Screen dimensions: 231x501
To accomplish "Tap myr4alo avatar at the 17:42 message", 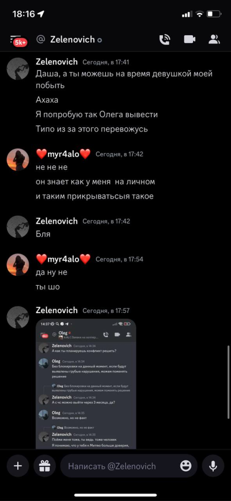I will coord(18,160).
